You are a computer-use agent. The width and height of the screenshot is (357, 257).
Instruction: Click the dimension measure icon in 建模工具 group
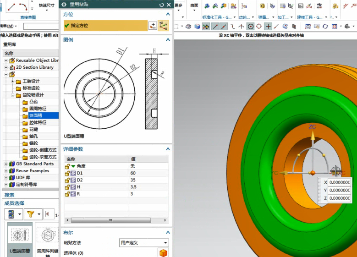pyautogui.click(x=309, y=6)
